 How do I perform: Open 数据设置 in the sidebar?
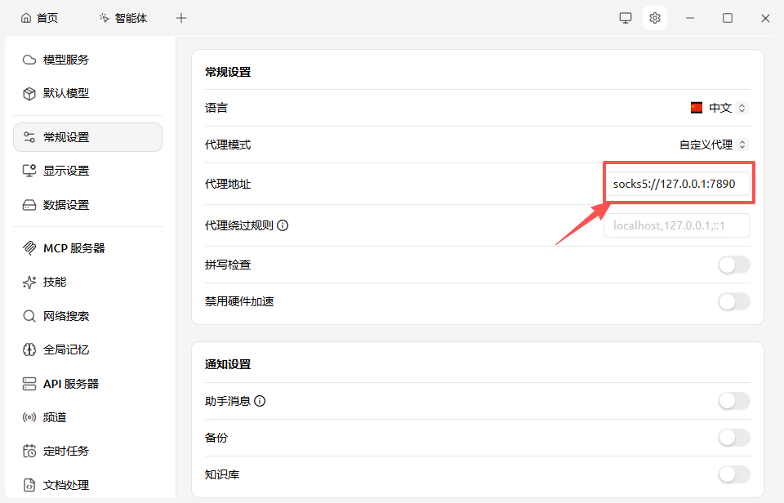point(88,205)
